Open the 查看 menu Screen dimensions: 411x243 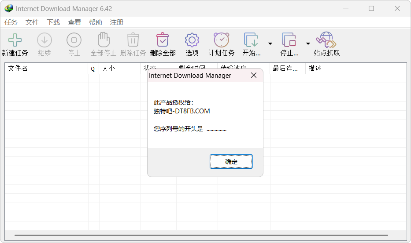click(x=74, y=22)
